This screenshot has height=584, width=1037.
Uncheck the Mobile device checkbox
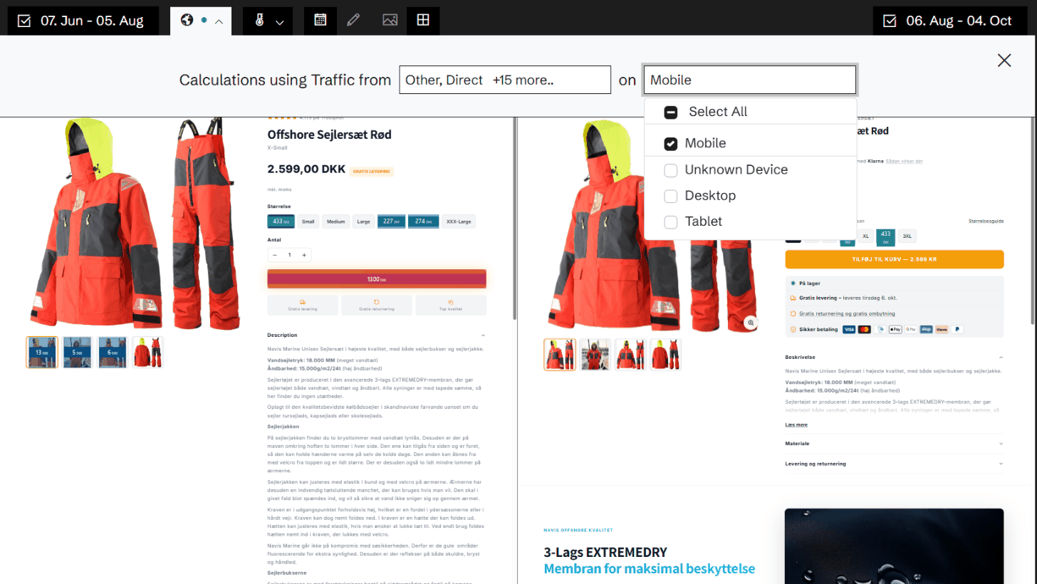(670, 144)
